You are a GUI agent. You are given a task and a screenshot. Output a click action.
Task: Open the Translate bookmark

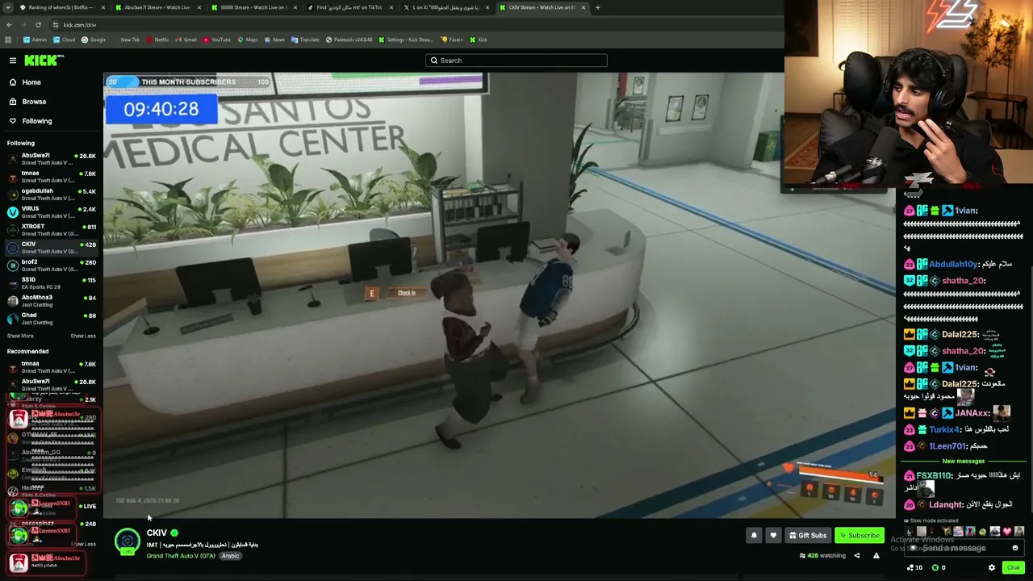click(305, 40)
